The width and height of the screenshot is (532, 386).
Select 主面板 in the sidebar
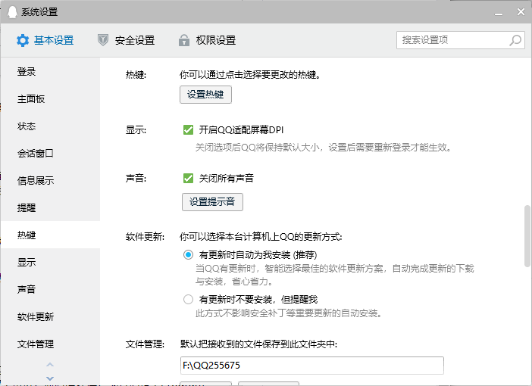pos(51,99)
